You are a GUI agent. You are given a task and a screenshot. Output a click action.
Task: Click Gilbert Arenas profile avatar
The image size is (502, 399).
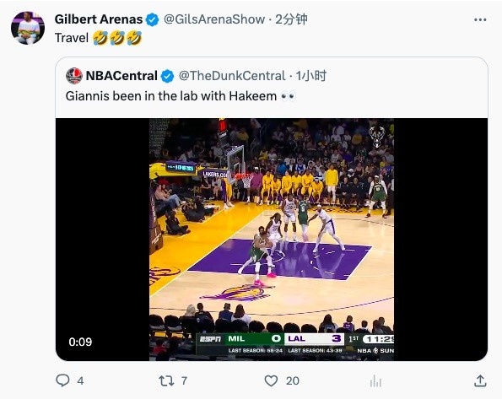coord(28,28)
